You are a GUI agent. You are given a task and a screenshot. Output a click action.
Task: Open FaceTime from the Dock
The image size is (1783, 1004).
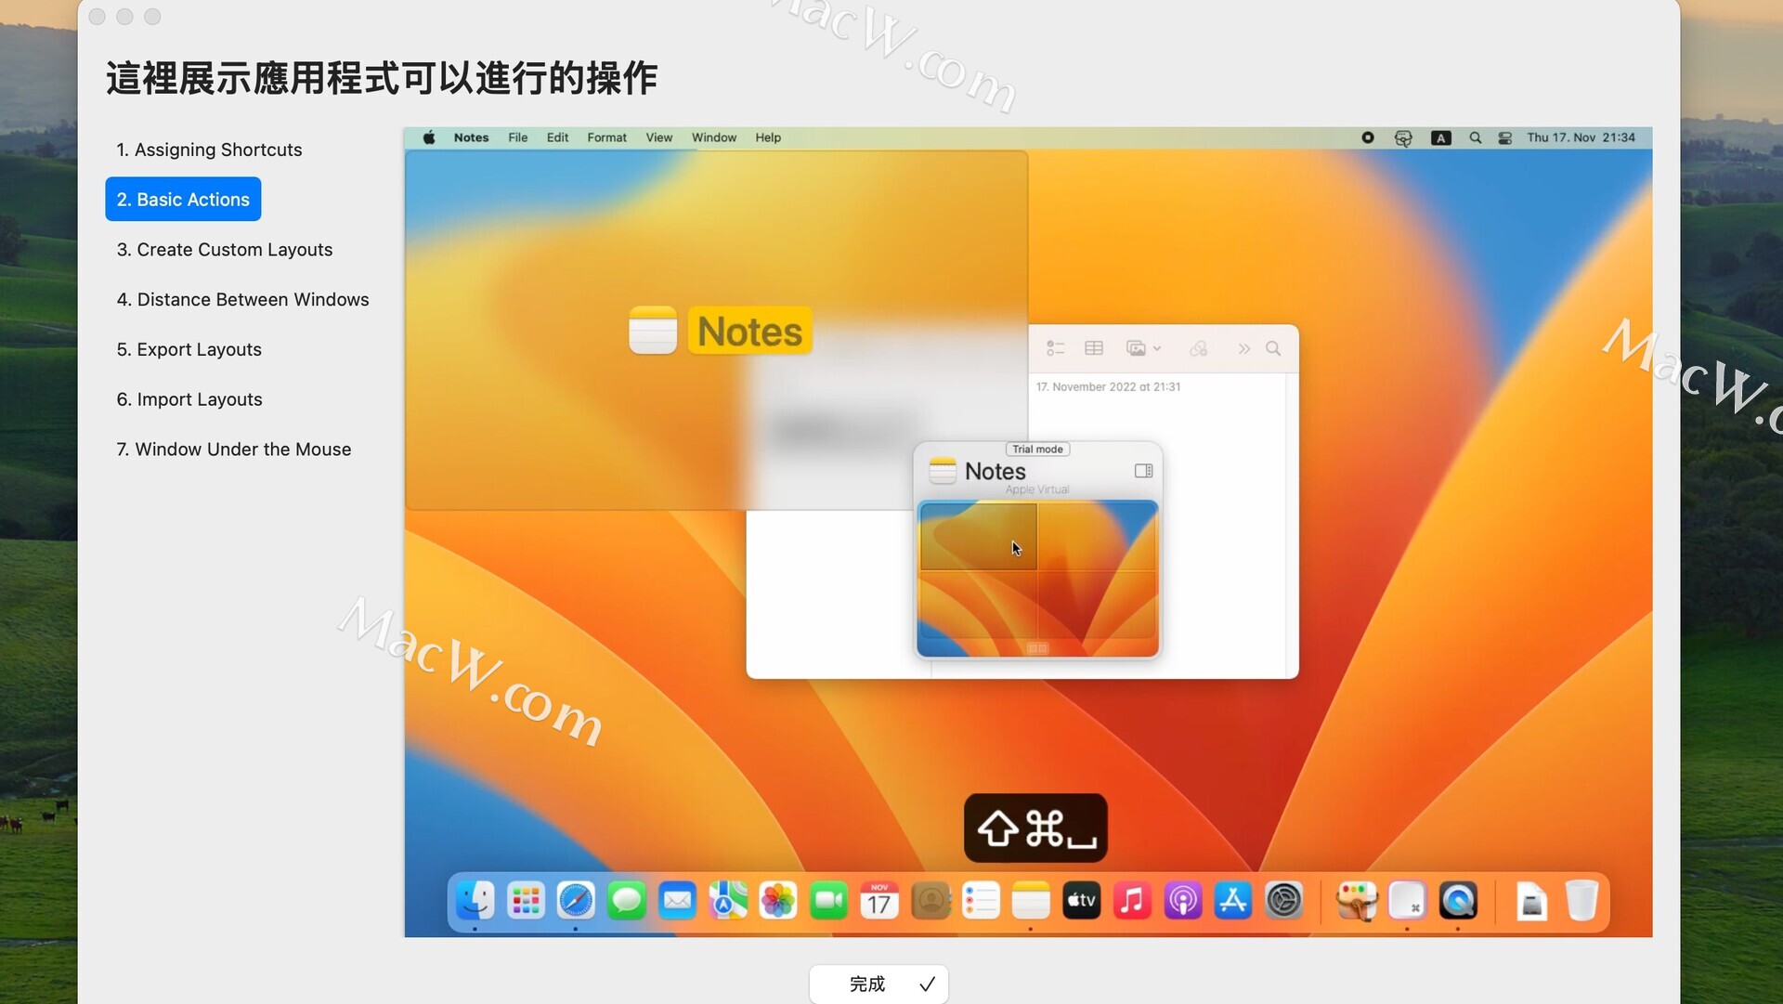[828, 901]
